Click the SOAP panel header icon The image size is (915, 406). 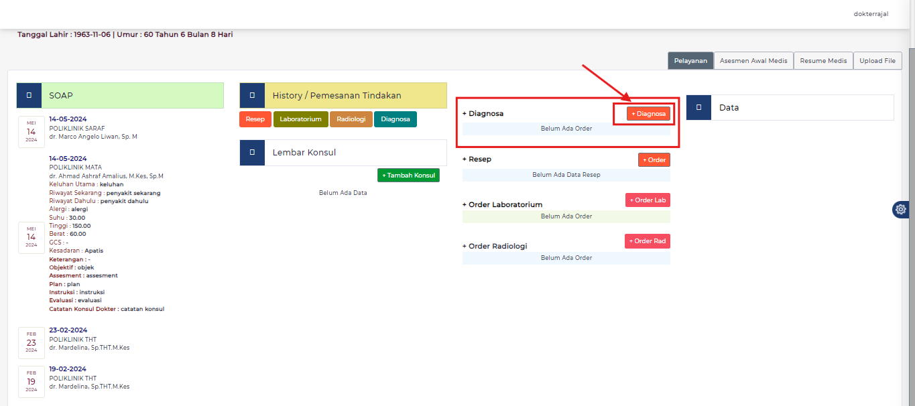(x=29, y=96)
